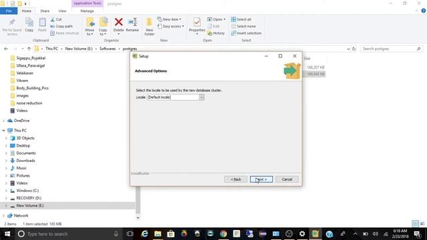427x240 pixels.
Task: Expand the address bar history dropdown
Action: pyautogui.click(x=348, y=49)
